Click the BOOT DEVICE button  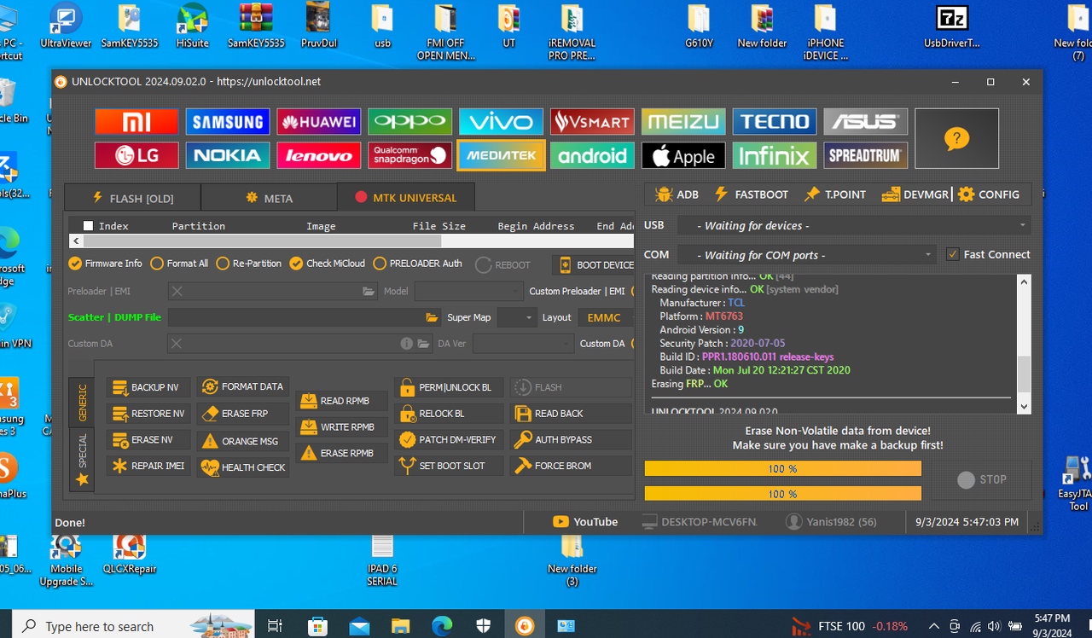(x=595, y=265)
